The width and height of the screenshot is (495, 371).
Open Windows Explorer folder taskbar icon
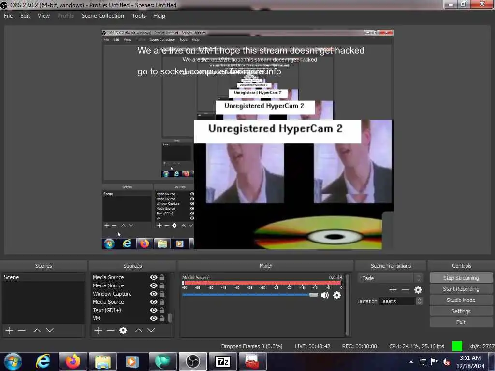point(103,361)
